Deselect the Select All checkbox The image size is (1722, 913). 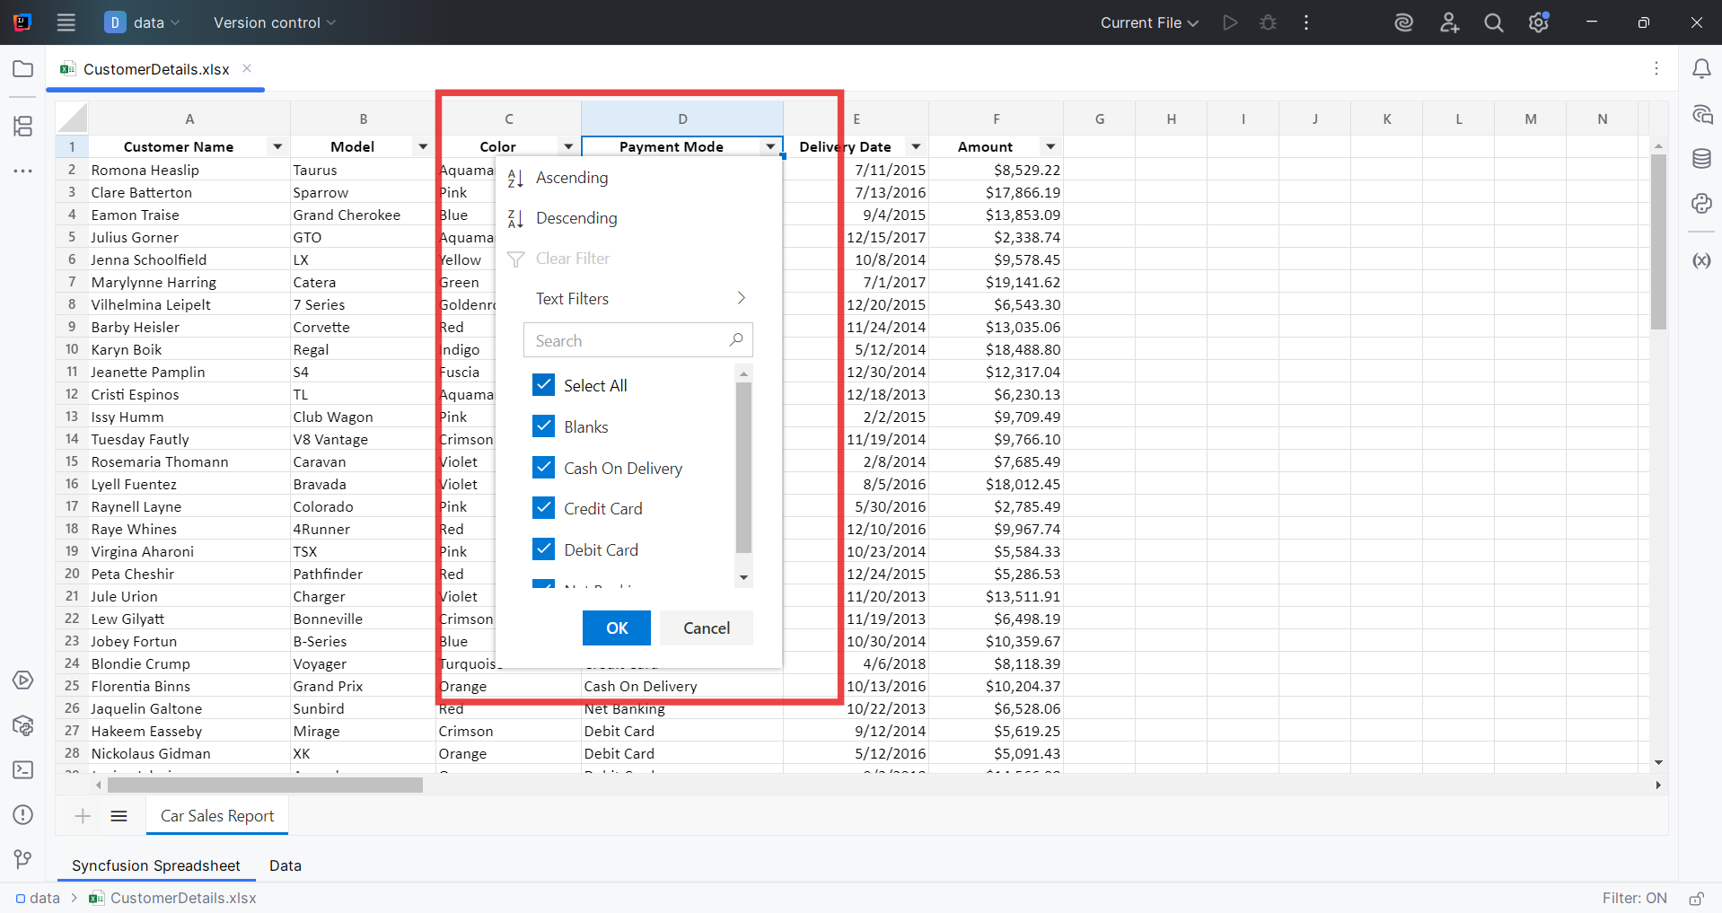[x=543, y=384]
